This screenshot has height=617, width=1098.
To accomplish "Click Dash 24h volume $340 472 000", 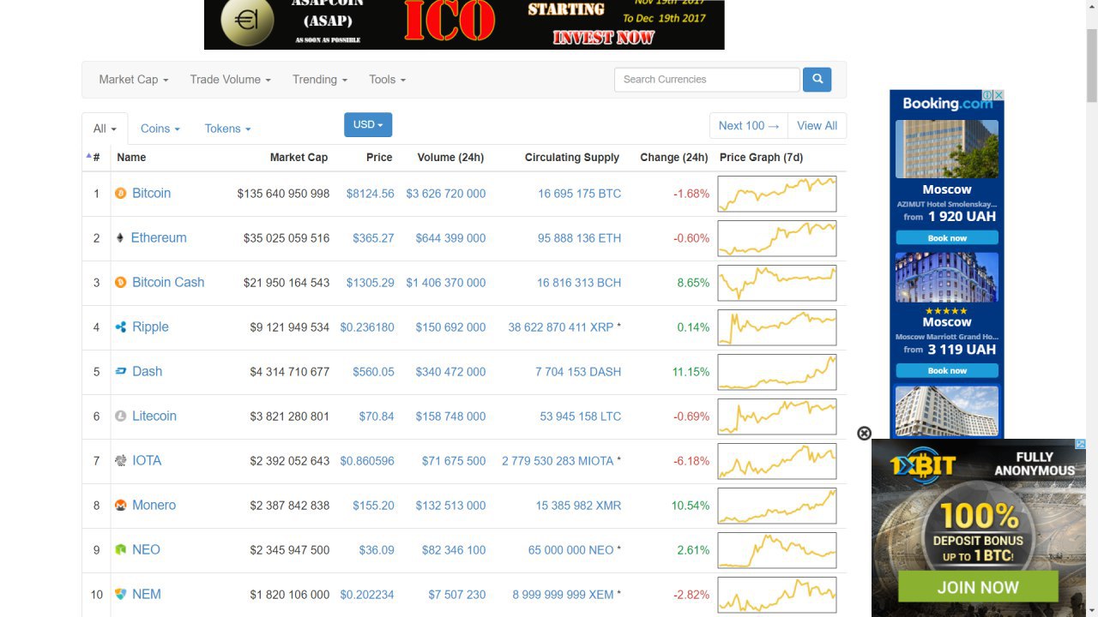I will click(450, 372).
